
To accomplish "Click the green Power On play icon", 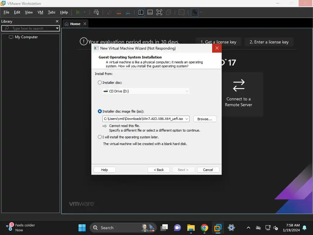I will [x=78, y=12].
